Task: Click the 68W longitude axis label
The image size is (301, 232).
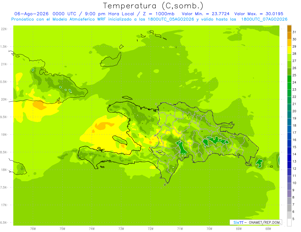Action: point(268,229)
